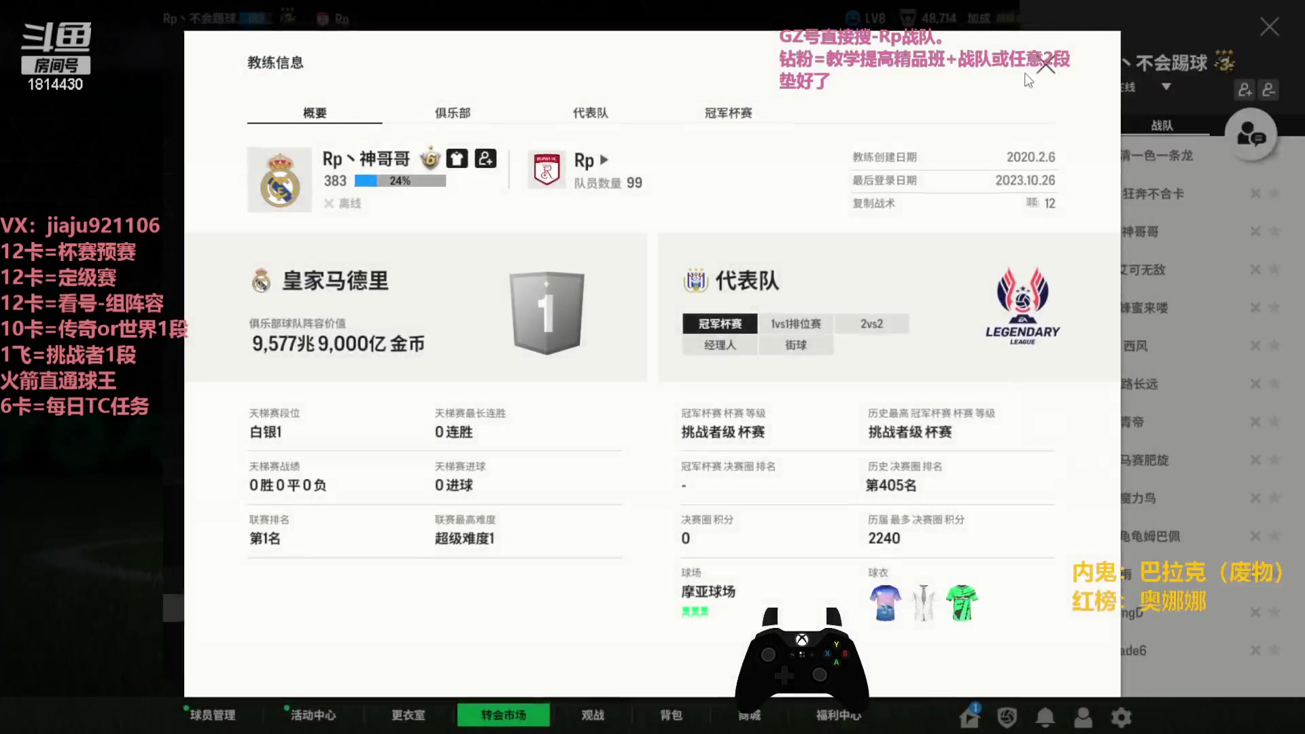
Task: Open the circular contacts chat icon in sidebar
Action: click(1253, 135)
